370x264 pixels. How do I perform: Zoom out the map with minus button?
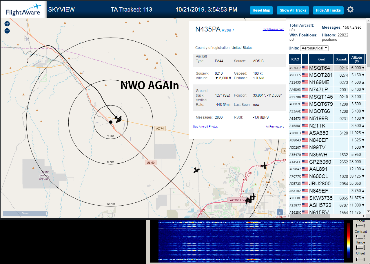pyautogui.click(x=7, y=31)
